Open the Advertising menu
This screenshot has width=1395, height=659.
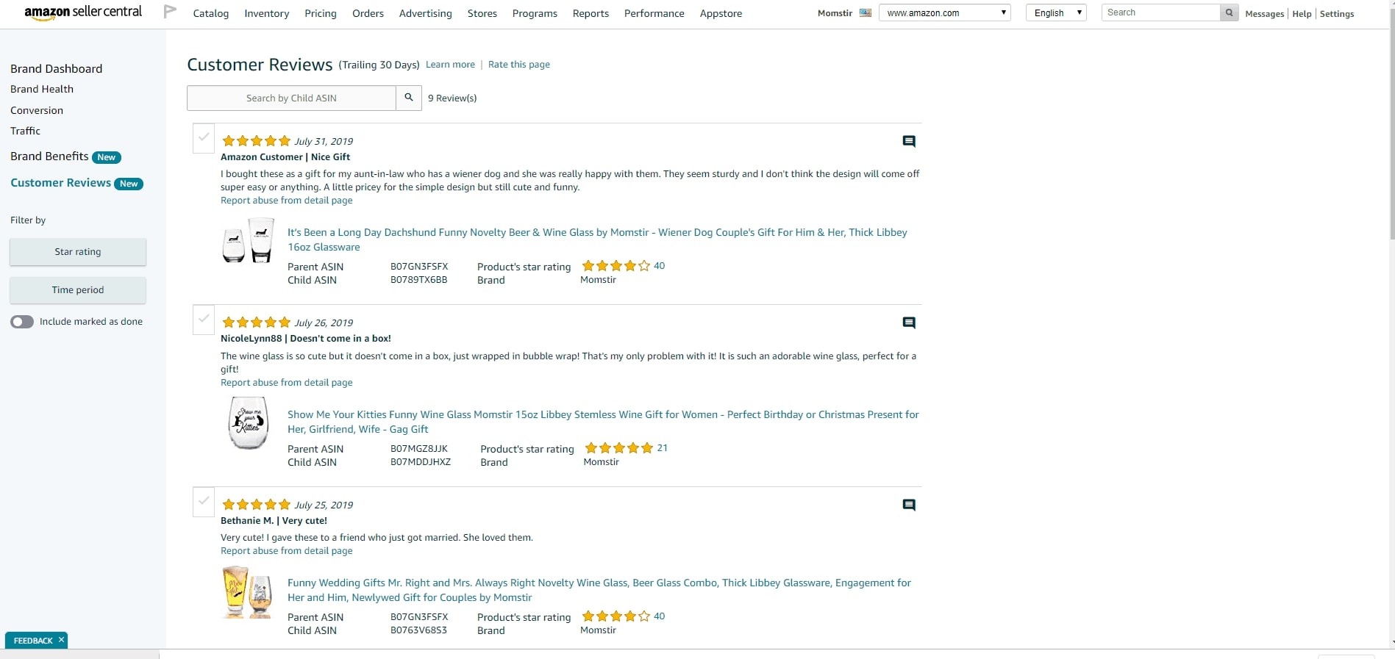point(426,13)
